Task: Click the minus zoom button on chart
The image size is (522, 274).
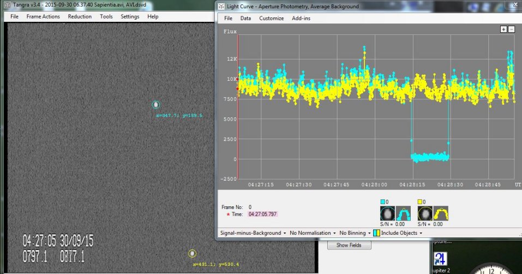Action: click(511, 29)
